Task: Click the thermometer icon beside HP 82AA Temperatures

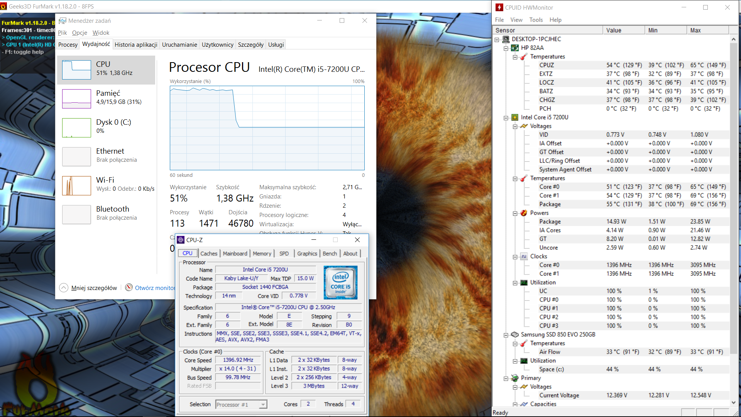Action: click(524, 57)
